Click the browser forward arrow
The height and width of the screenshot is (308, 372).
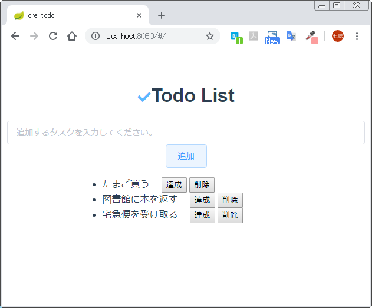(34, 36)
